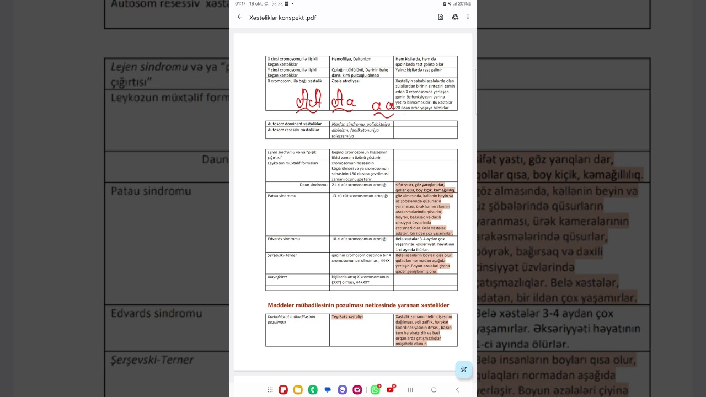Tap the 'Karbohidrat mübadiləsinin pozulması' cell
The image size is (706, 397).
[297, 330]
